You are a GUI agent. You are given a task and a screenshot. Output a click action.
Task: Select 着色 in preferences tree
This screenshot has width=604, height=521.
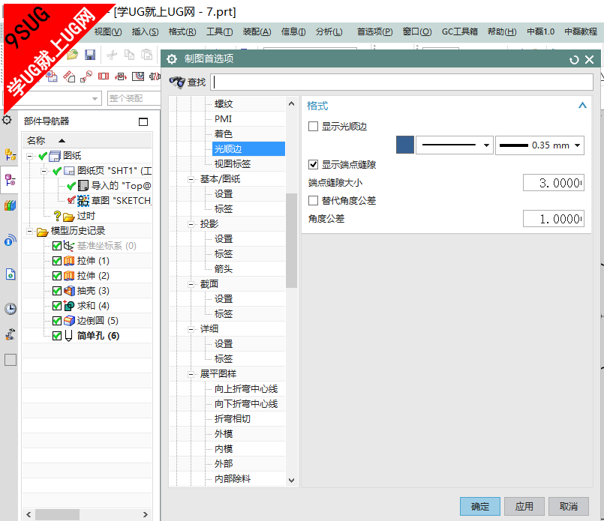point(224,134)
